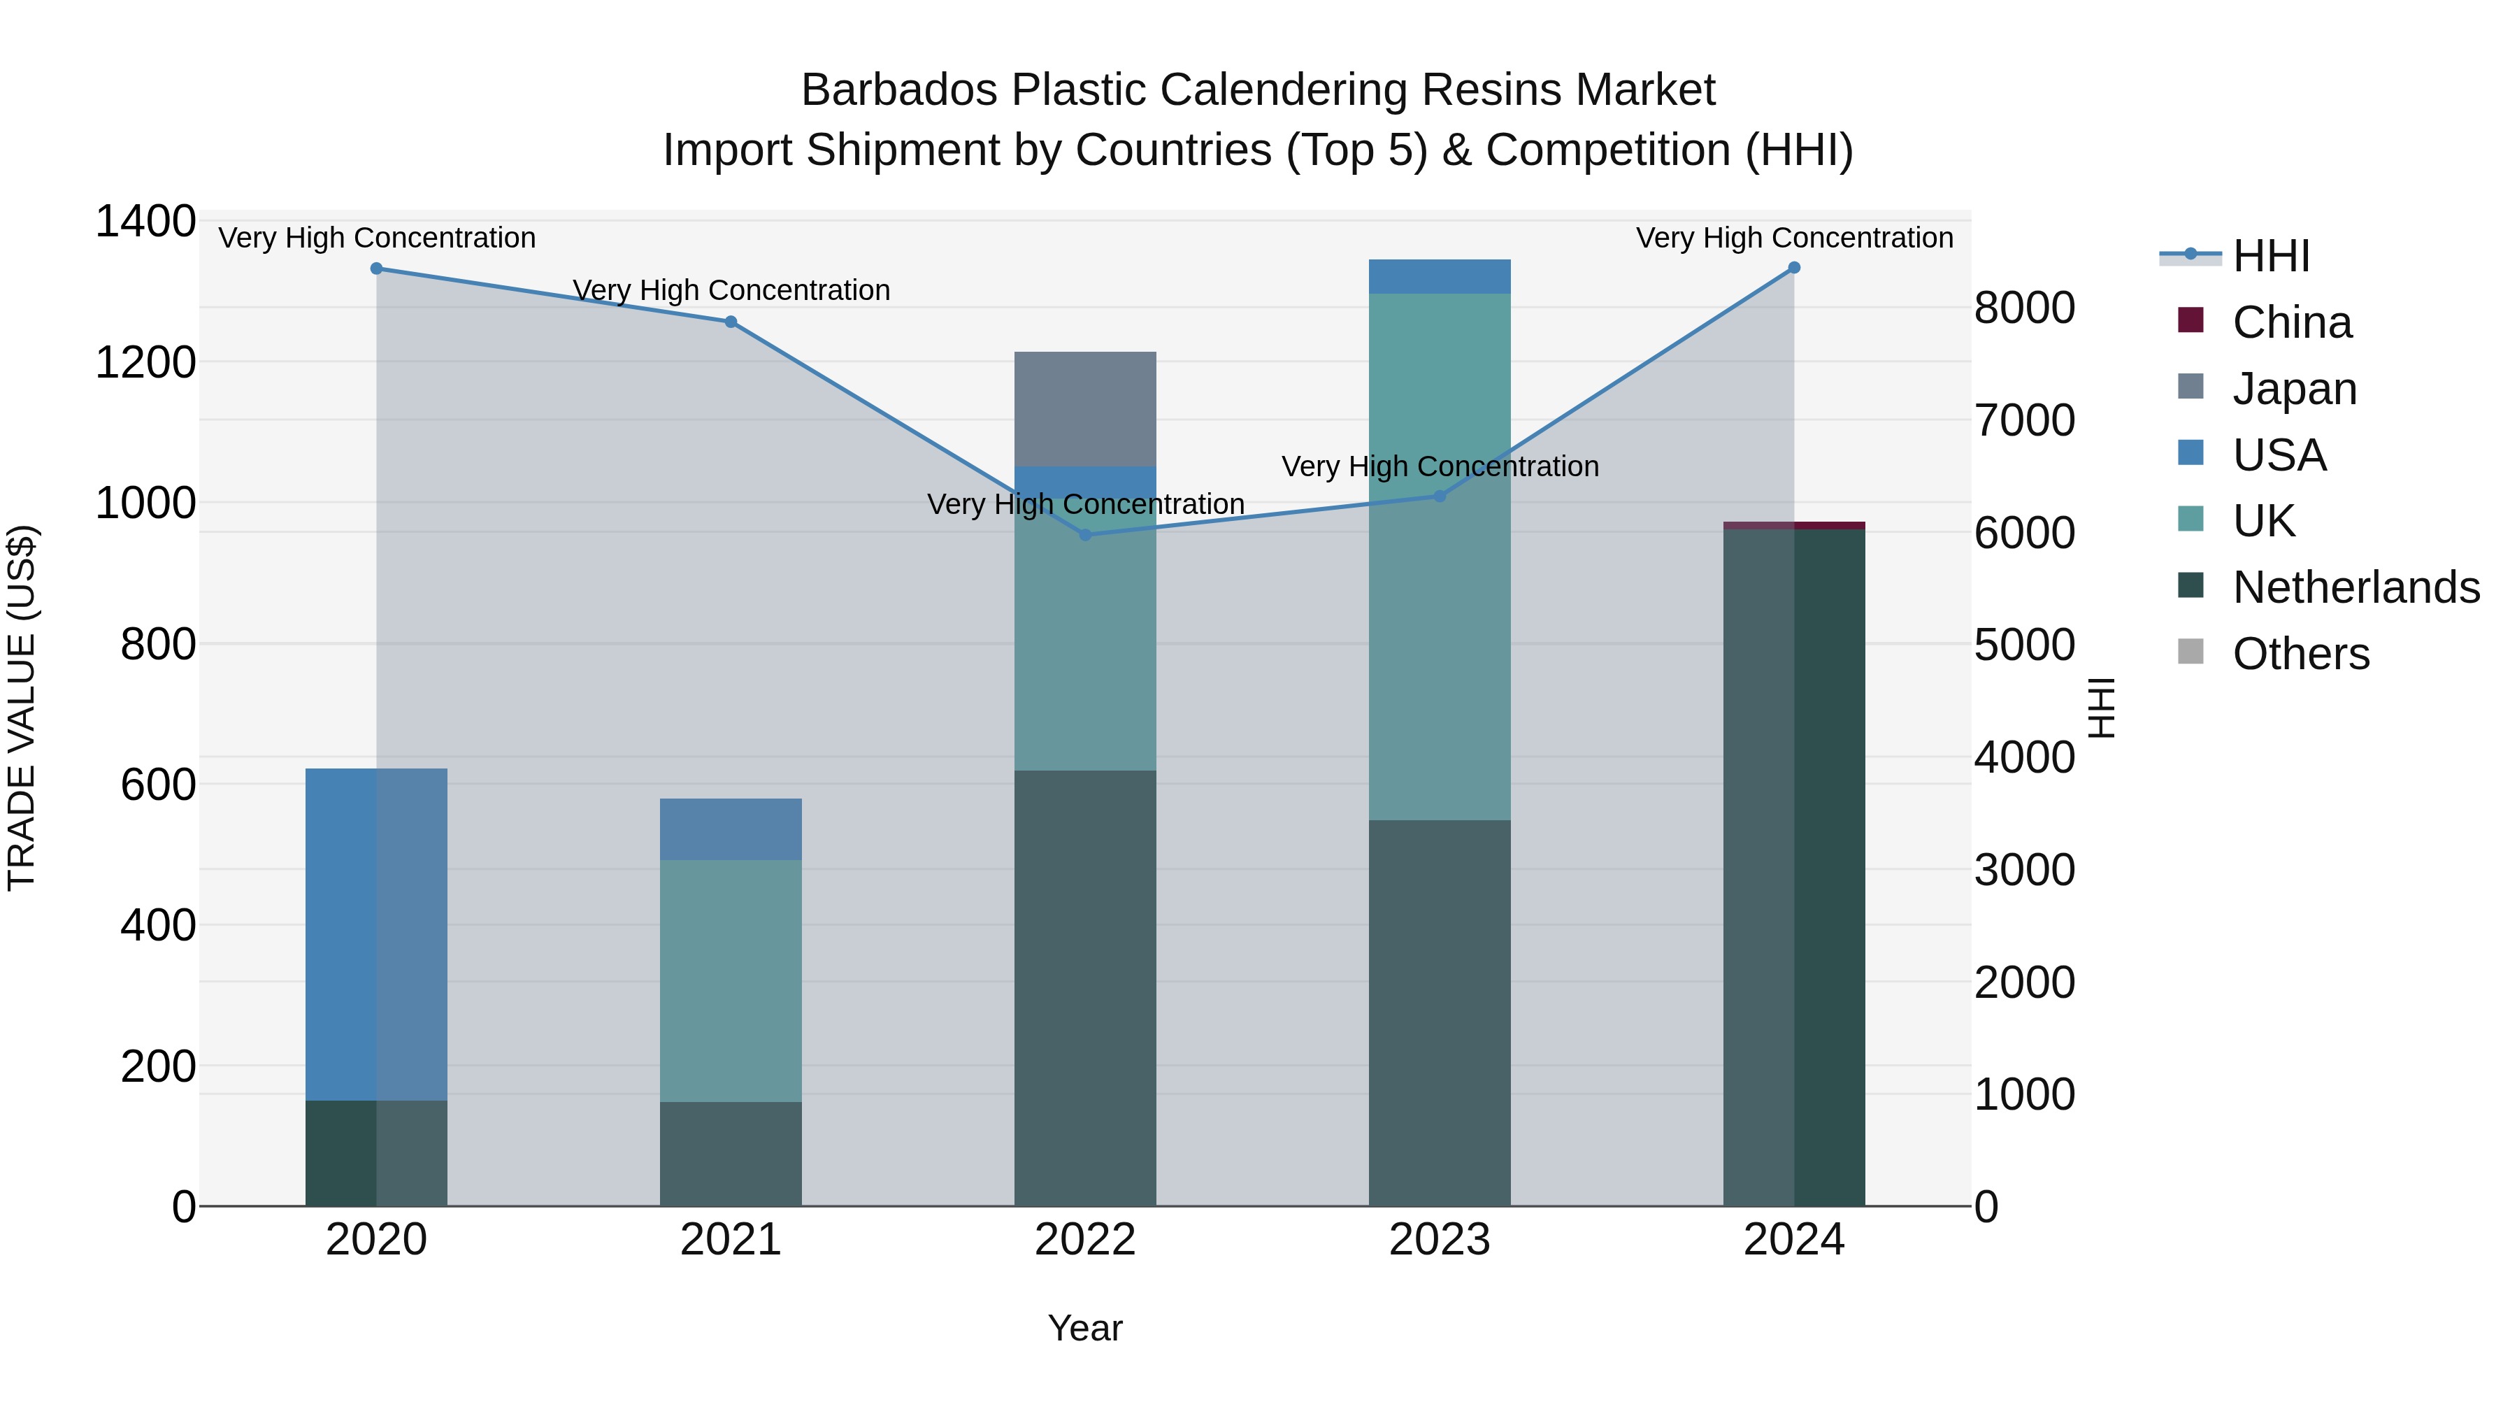This screenshot has width=2517, height=1416.
Task: Toggle the UK legend label
Action: [x=2264, y=521]
